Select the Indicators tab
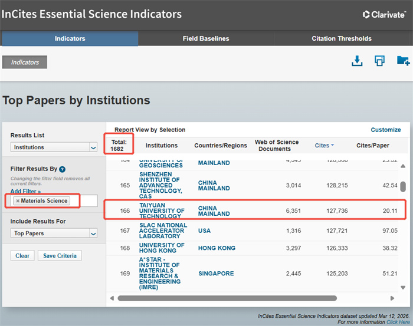 pos(70,39)
